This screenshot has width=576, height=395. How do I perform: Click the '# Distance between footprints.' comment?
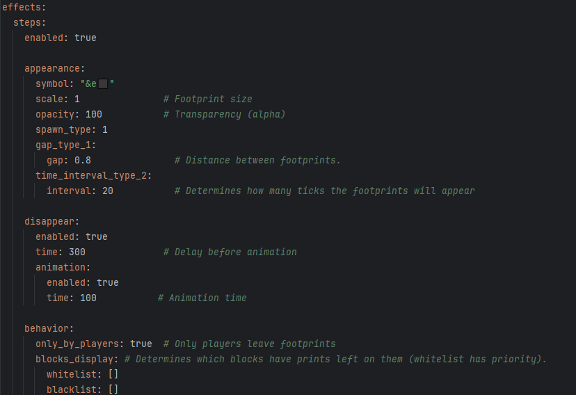[x=257, y=160]
